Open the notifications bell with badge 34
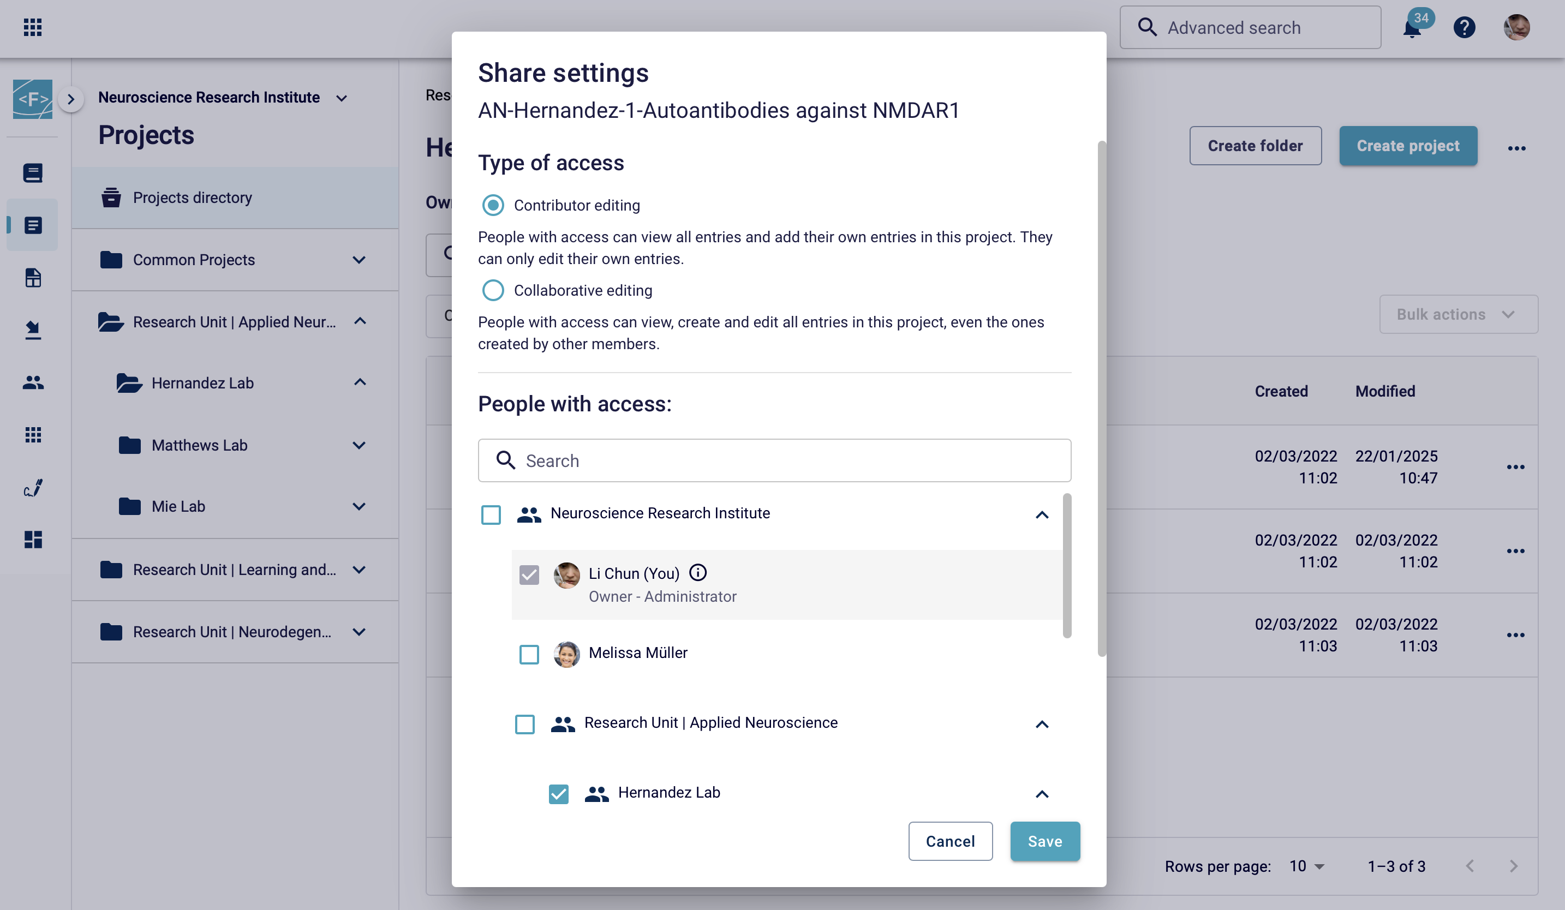The image size is (1565, 910). click(x=1412, y=28)
